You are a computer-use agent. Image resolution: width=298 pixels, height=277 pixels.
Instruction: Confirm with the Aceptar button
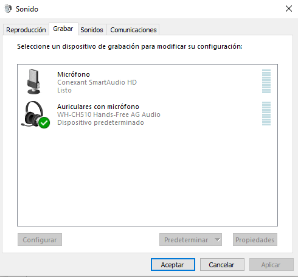(173, 265)
